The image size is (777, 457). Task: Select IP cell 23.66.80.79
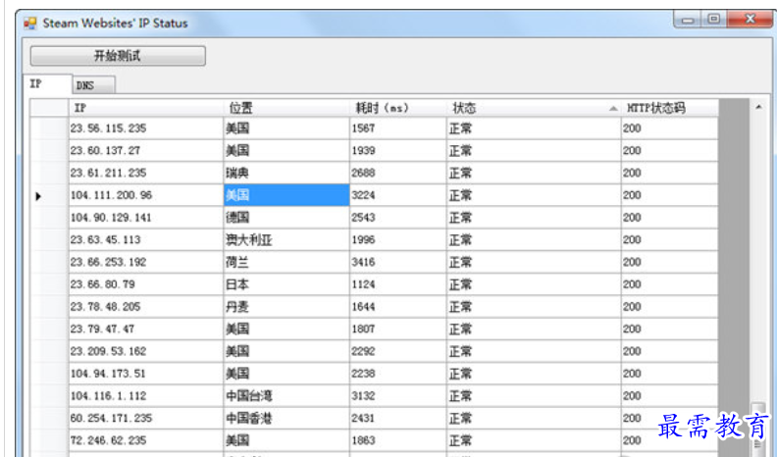click(x=145, y=284)
